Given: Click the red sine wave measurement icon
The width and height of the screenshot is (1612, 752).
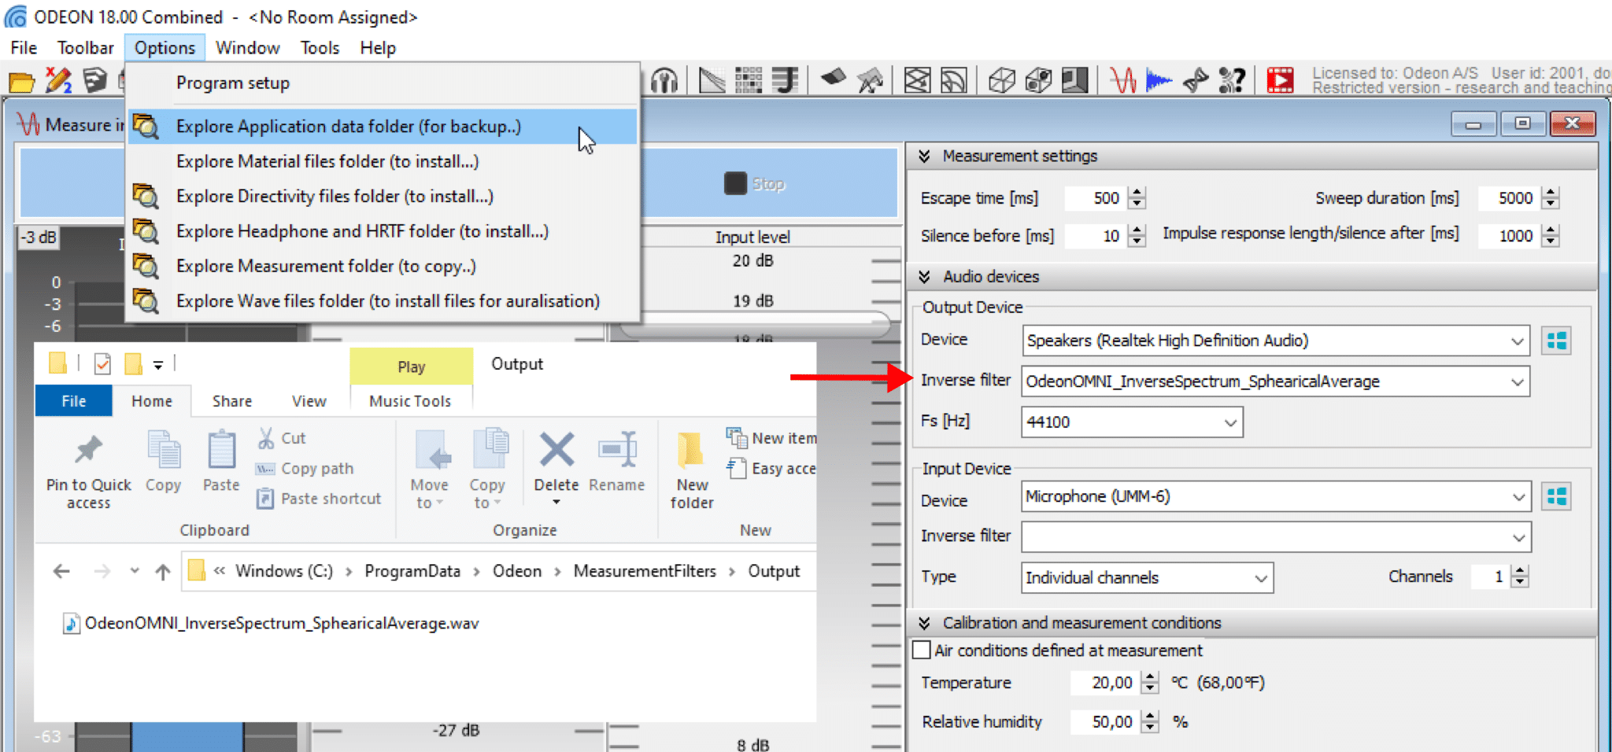Looking at the screenshot, I should coord(1123,80).
